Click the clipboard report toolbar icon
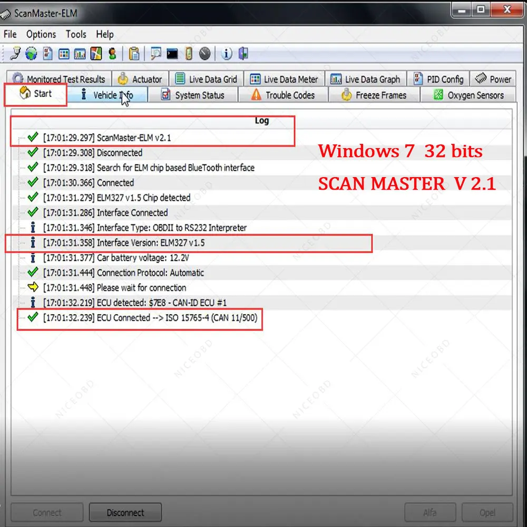 (x=134, y=53)
